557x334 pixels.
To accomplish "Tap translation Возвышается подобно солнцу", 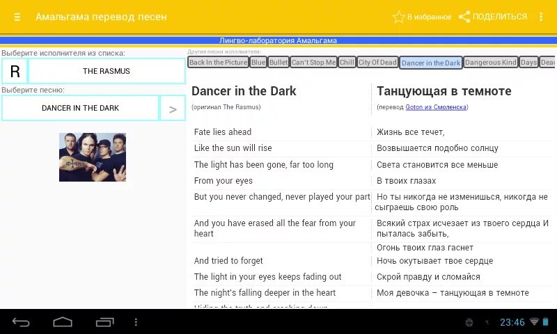I will pyautogui.click(x=437, y=148).
